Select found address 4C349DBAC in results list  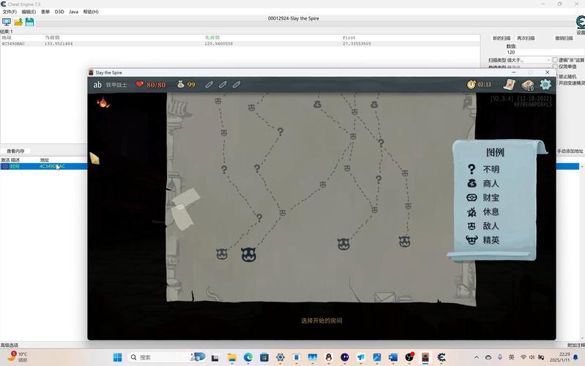click(x=13, y=44)
